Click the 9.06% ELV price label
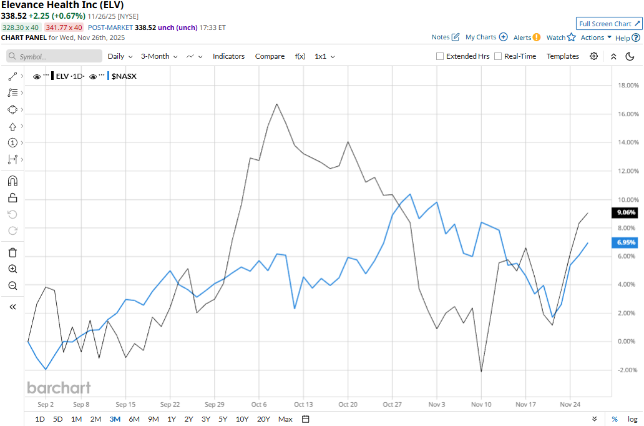644x426 pixels. point(626,212)
